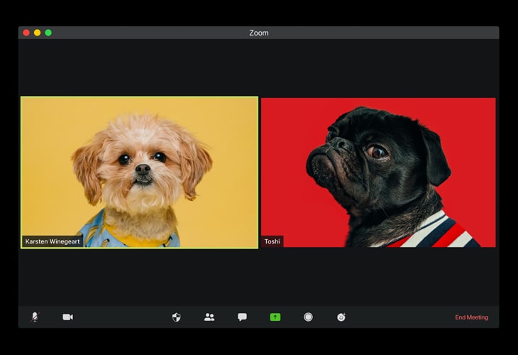Enter full screen with green window button
Screen dimensions: 518x355
coord(48,33)
